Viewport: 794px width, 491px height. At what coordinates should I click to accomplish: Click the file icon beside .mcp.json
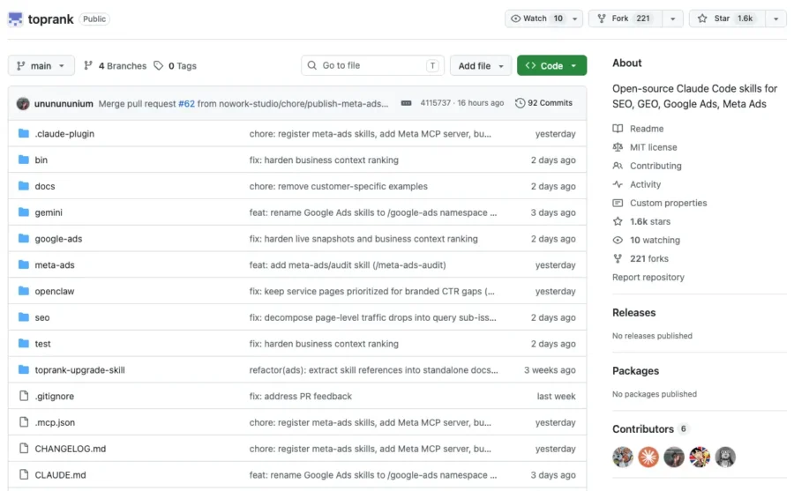23,422
